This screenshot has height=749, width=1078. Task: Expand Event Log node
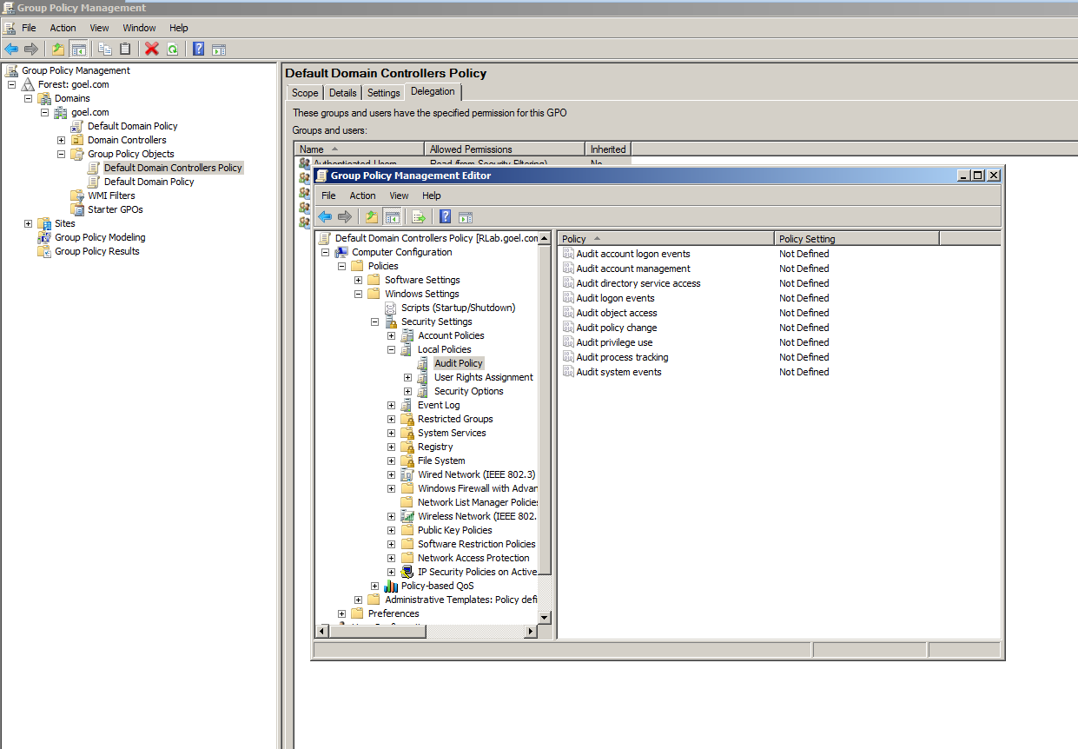(392, 405)
